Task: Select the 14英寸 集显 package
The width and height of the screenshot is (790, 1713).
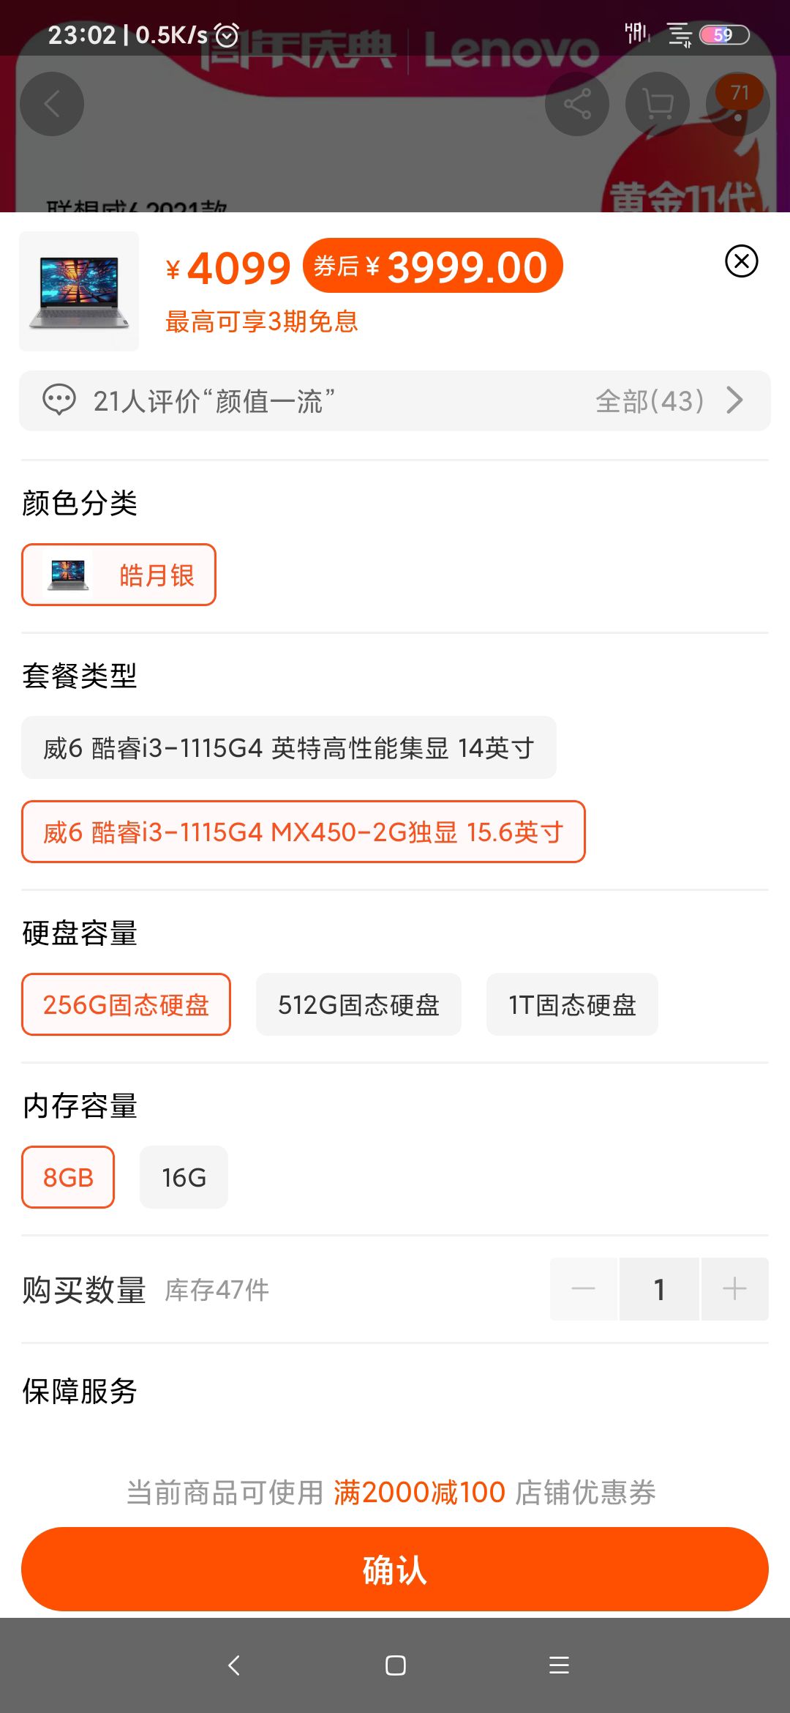Action: 289,747
